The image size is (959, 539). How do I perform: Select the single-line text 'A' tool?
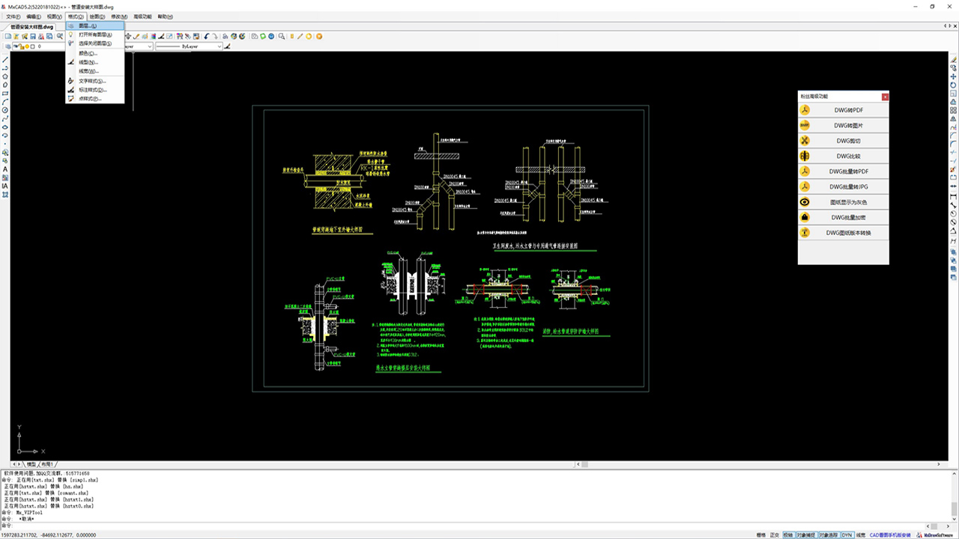click(5, 169)
